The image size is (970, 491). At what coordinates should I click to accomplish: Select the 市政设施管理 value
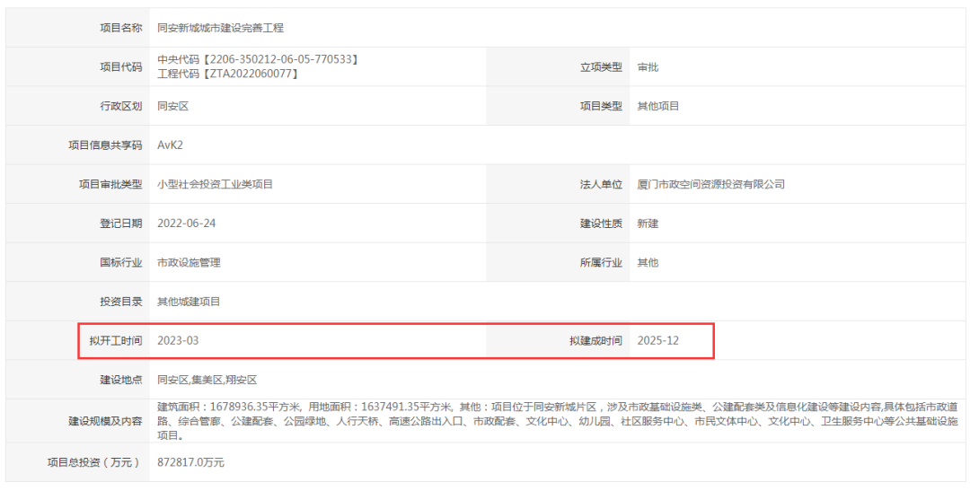189,262
